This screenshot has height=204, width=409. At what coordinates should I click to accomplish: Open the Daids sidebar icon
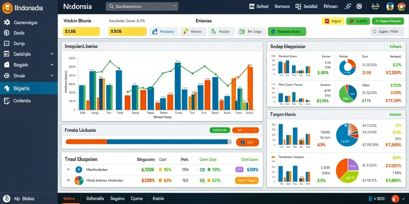[x=7, y=33]
